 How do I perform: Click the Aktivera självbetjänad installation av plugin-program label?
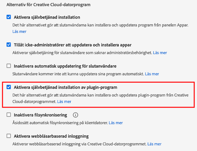point(65,87)
